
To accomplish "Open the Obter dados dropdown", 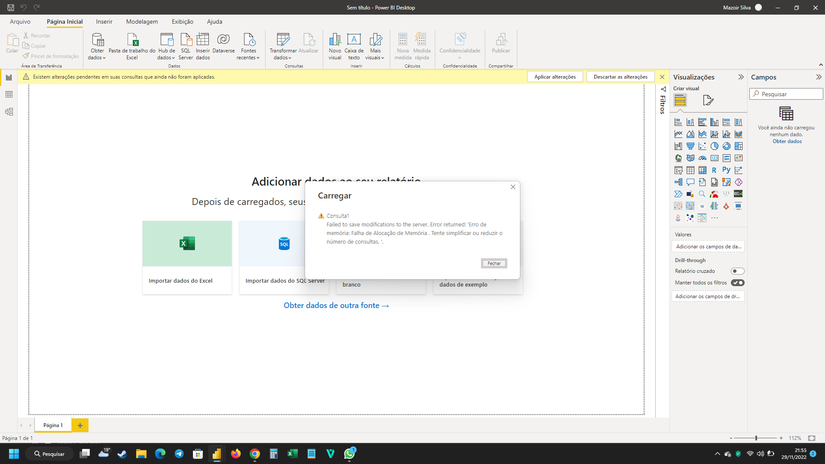I will click(x=97, y=46).
